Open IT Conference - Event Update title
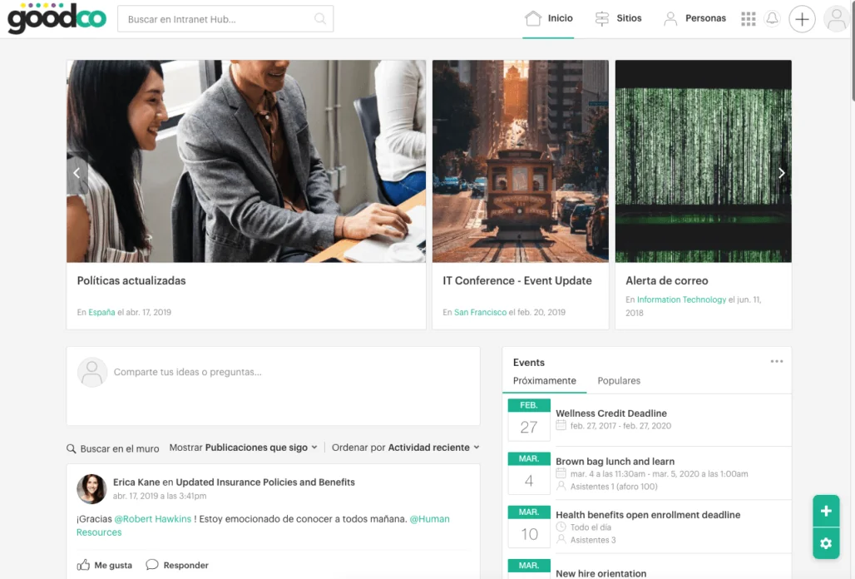This screenshot has height=579, width=855. coord(517,281)
